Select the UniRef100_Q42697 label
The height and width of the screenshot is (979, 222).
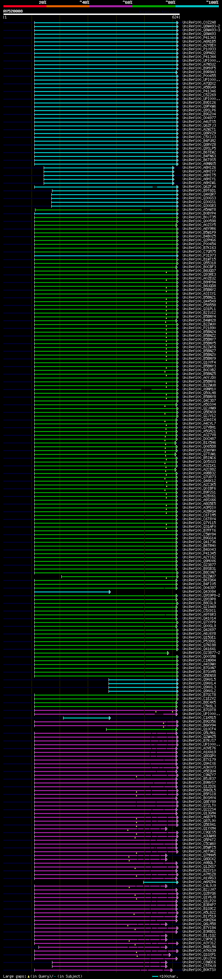coord(199,630)
